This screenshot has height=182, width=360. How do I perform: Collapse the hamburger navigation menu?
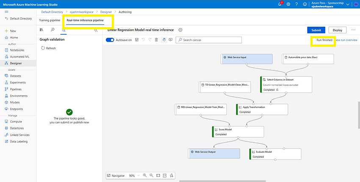6,12
